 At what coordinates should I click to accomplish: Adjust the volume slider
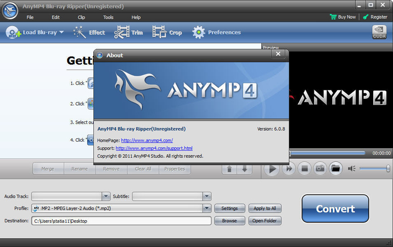click(375, 169)
